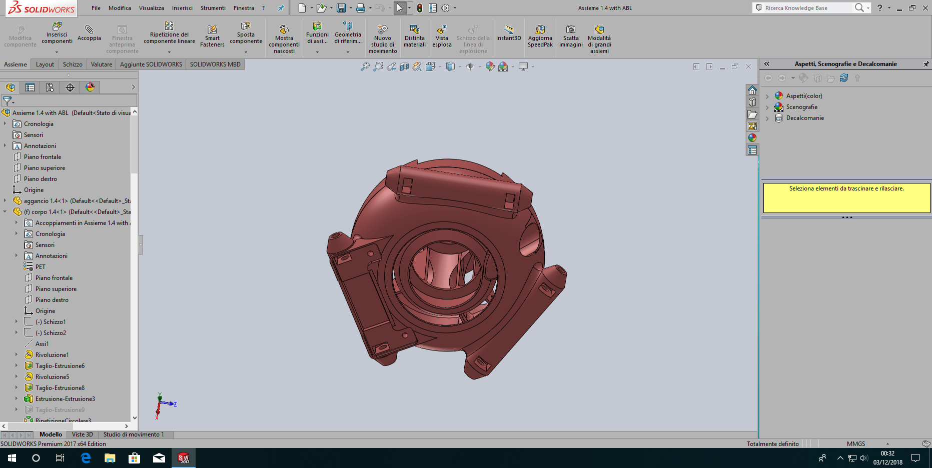Switch to the Schizzo tab
The image size is (932, 468).
click(x=73, y=64)
